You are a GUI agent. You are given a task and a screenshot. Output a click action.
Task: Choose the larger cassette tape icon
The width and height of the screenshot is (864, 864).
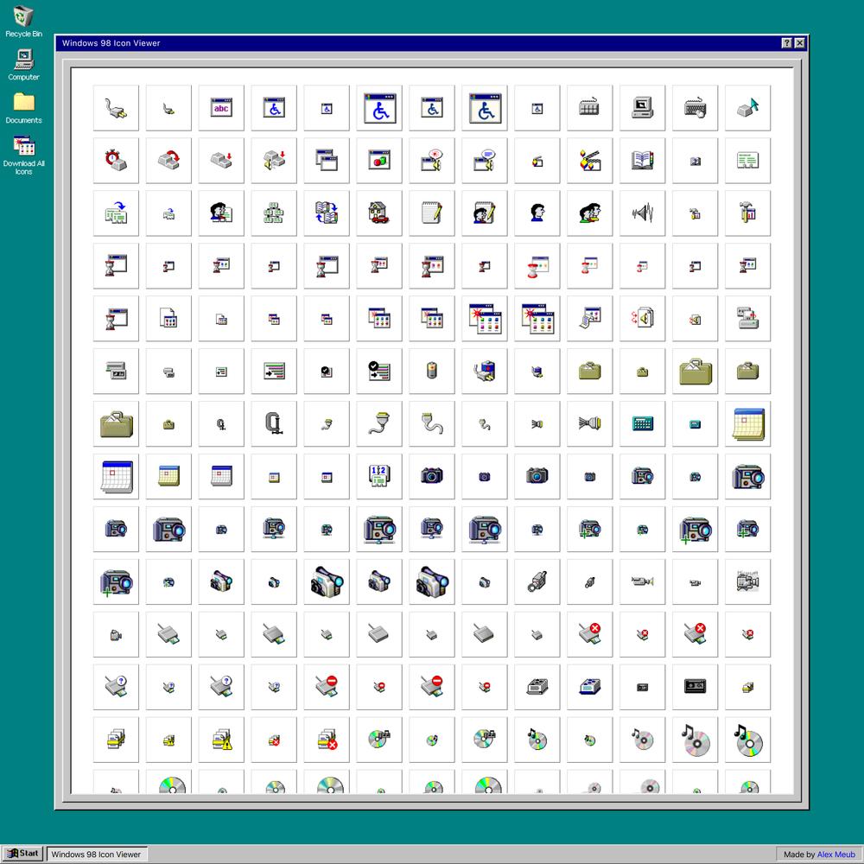coord(695,686)
